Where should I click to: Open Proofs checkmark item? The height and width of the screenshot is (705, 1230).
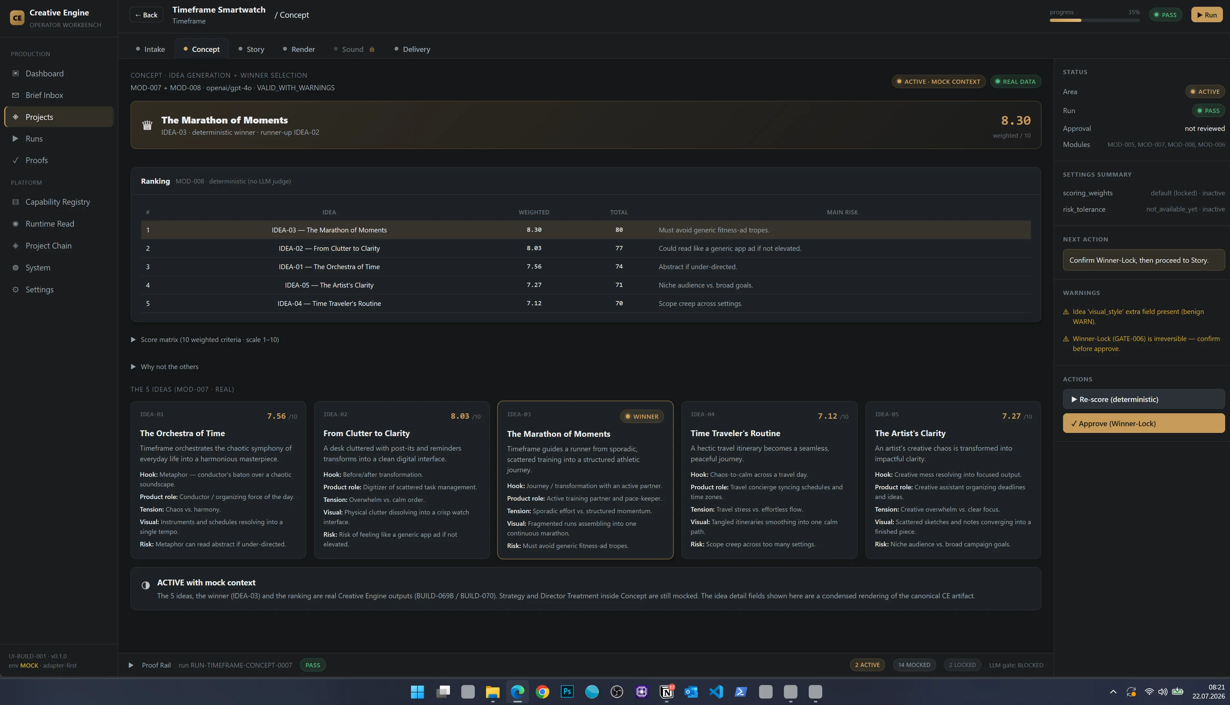59,160
